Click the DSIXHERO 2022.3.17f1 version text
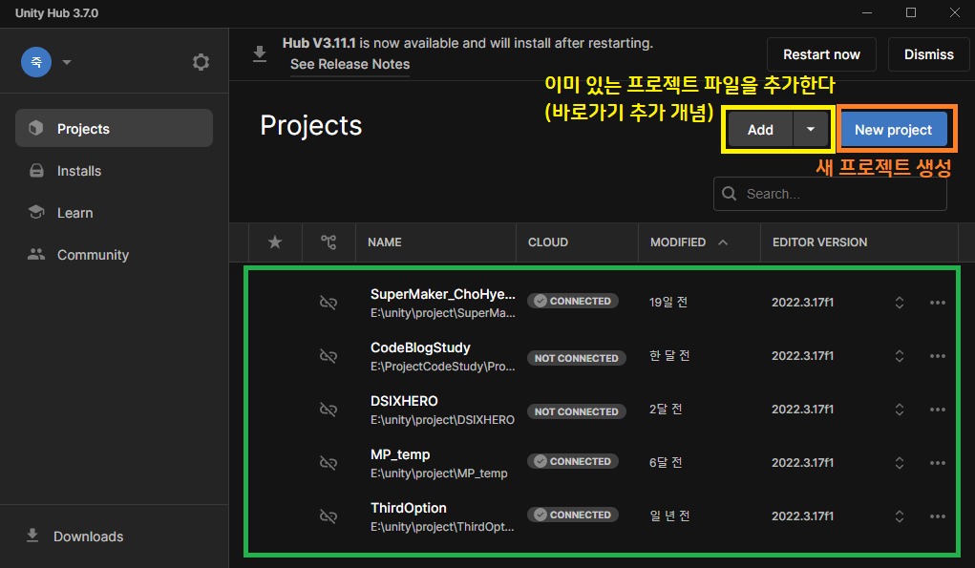975x568 pixels. pos(802,410)
